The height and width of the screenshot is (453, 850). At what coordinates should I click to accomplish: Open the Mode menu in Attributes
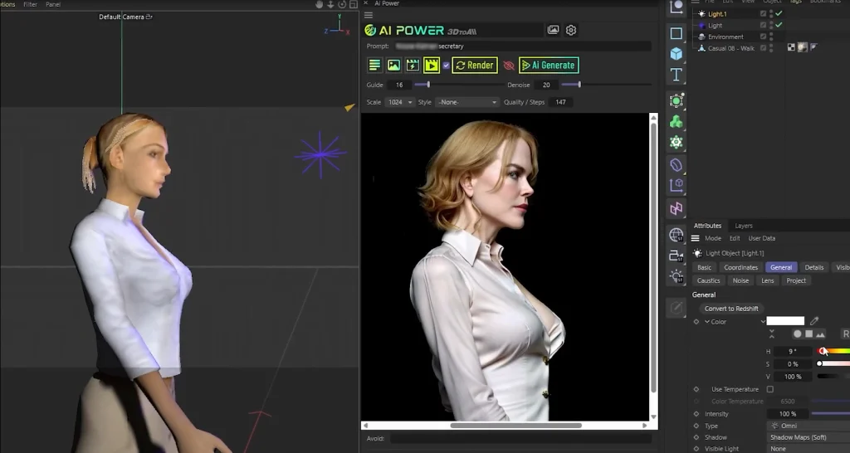[x=713, y=238]
